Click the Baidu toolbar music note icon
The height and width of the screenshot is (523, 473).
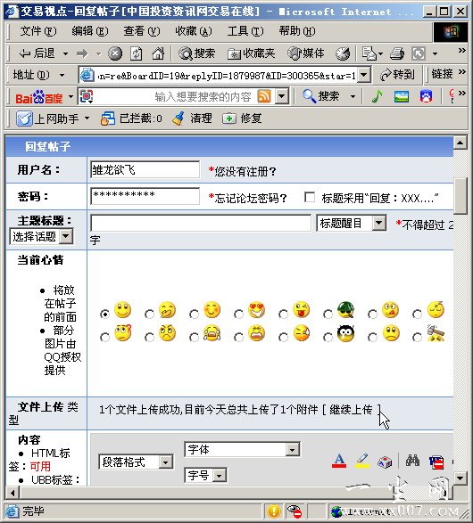(378, 97)
